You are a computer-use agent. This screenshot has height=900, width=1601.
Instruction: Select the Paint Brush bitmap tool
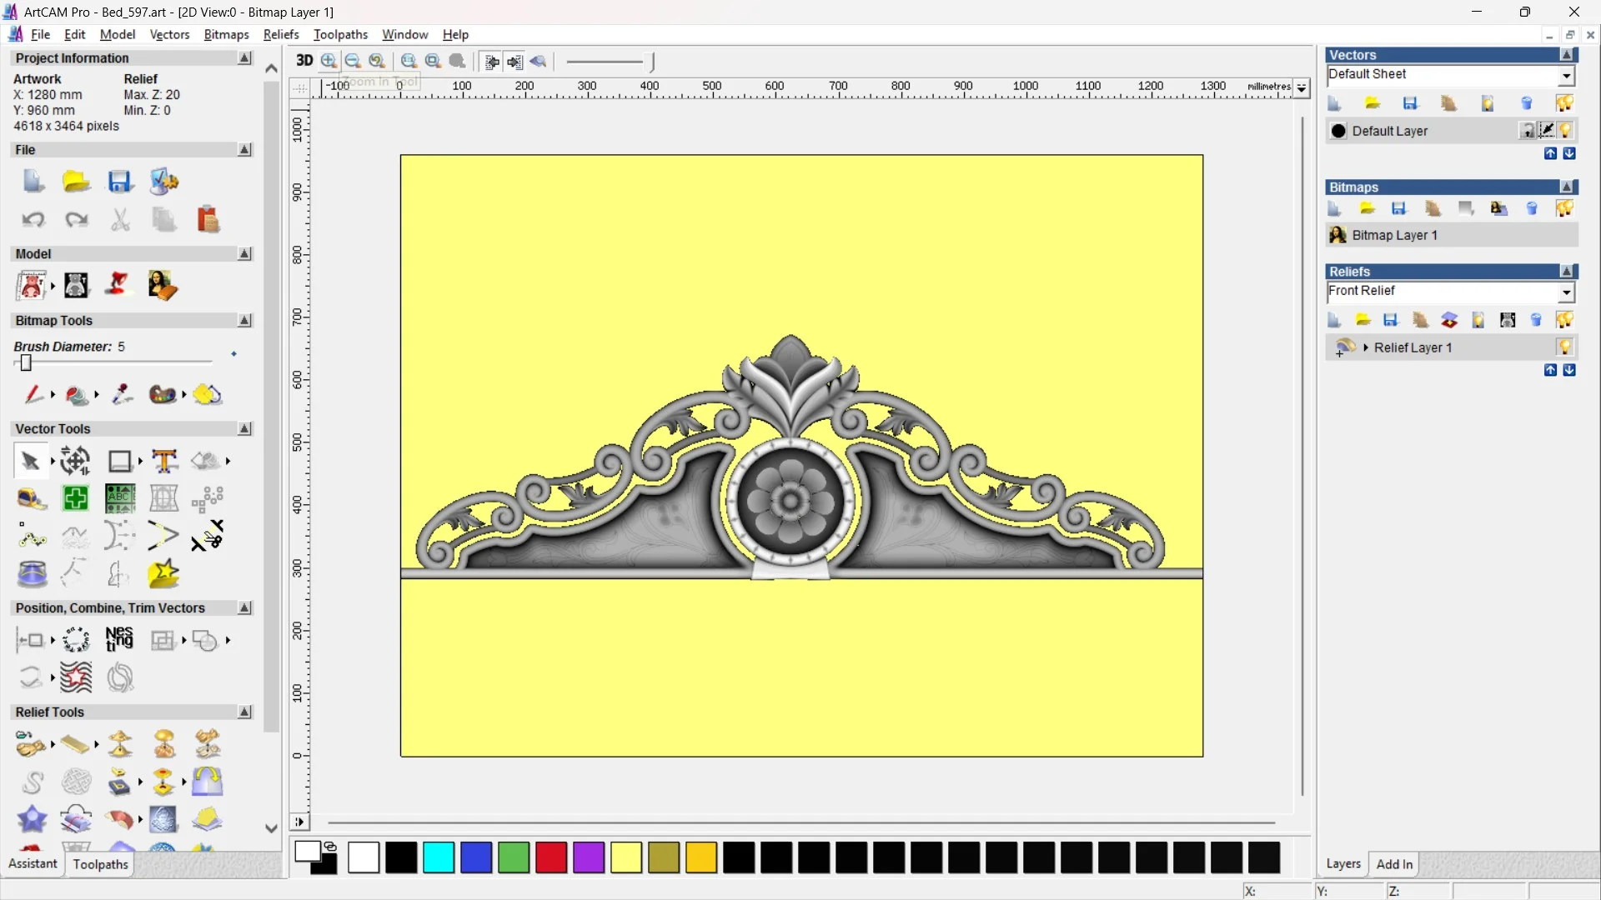click(33, 394)
